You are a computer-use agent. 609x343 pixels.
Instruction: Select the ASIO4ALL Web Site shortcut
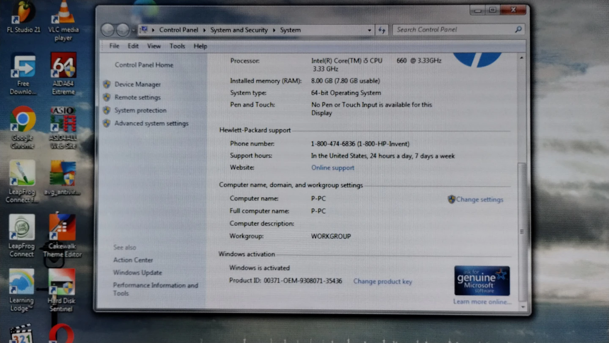(63, 128)
